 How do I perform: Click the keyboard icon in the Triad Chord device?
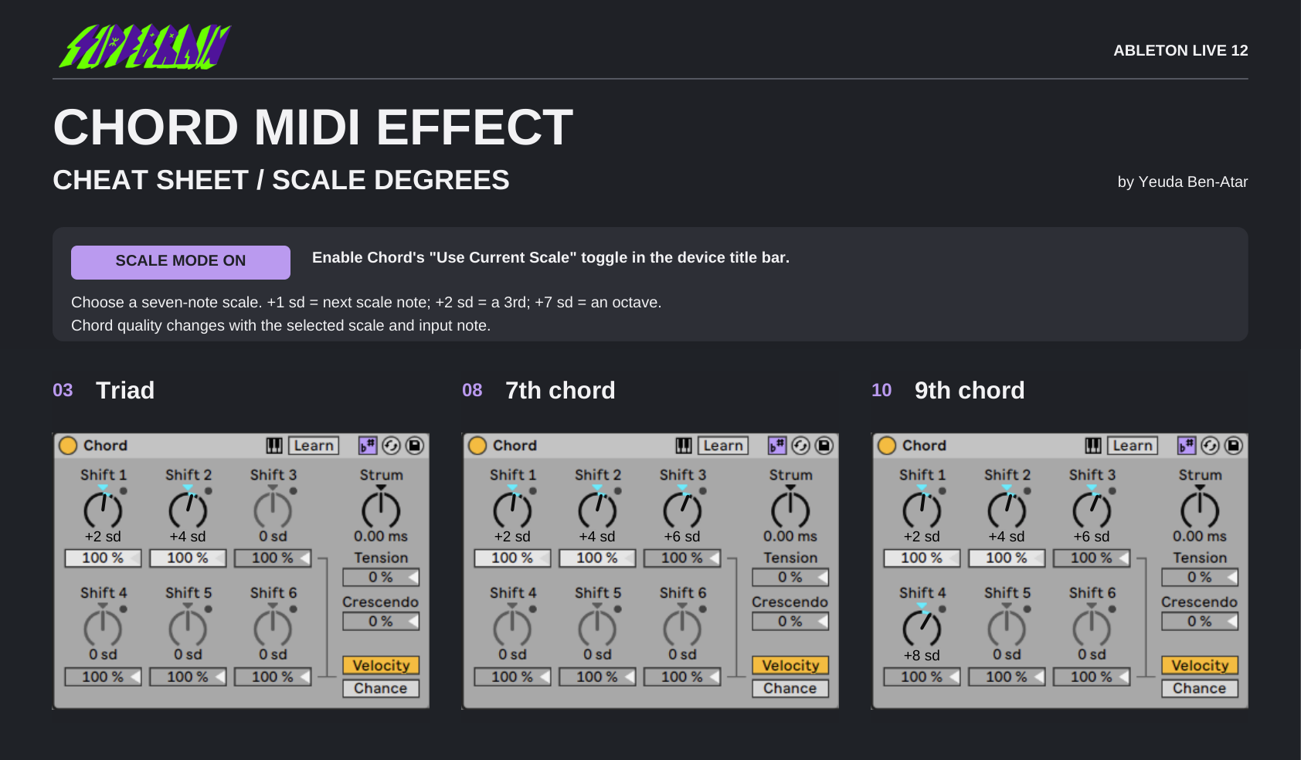274,446
